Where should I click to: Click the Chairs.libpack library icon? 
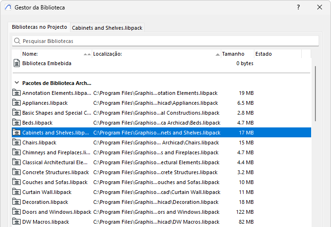[x=17, y=142]
